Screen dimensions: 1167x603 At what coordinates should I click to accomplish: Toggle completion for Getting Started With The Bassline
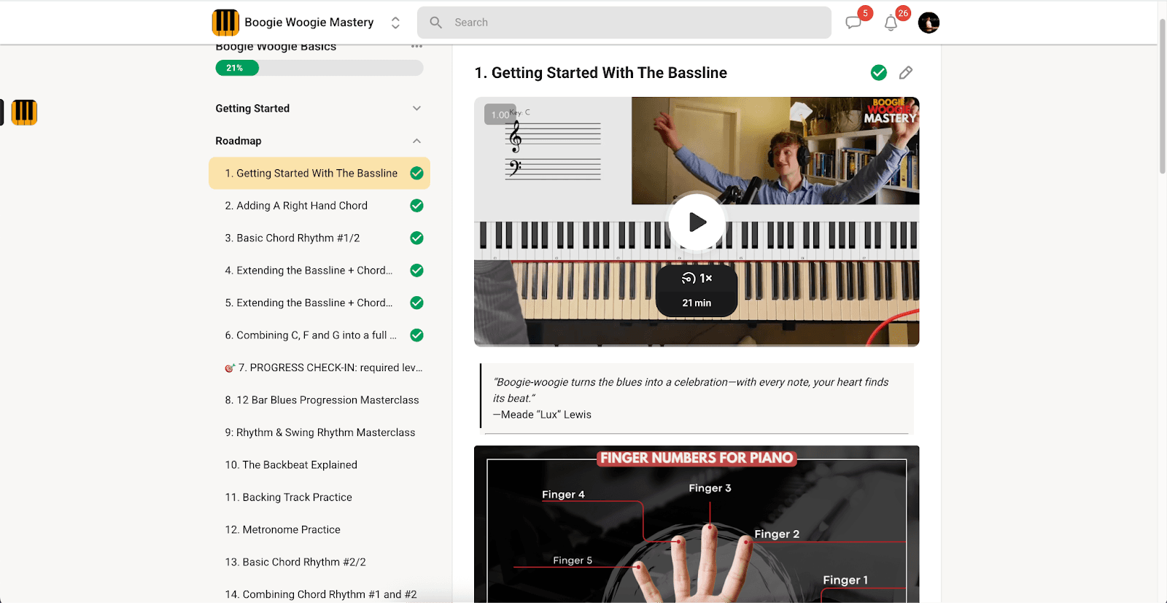point(416,174)
